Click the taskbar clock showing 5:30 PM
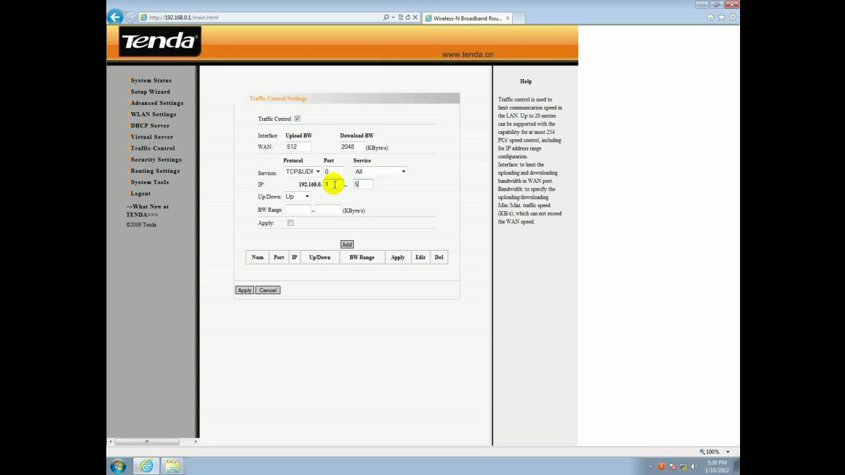The width and height of the screenshot is (845, 475). pyautogui.click(x=718, y=466)
